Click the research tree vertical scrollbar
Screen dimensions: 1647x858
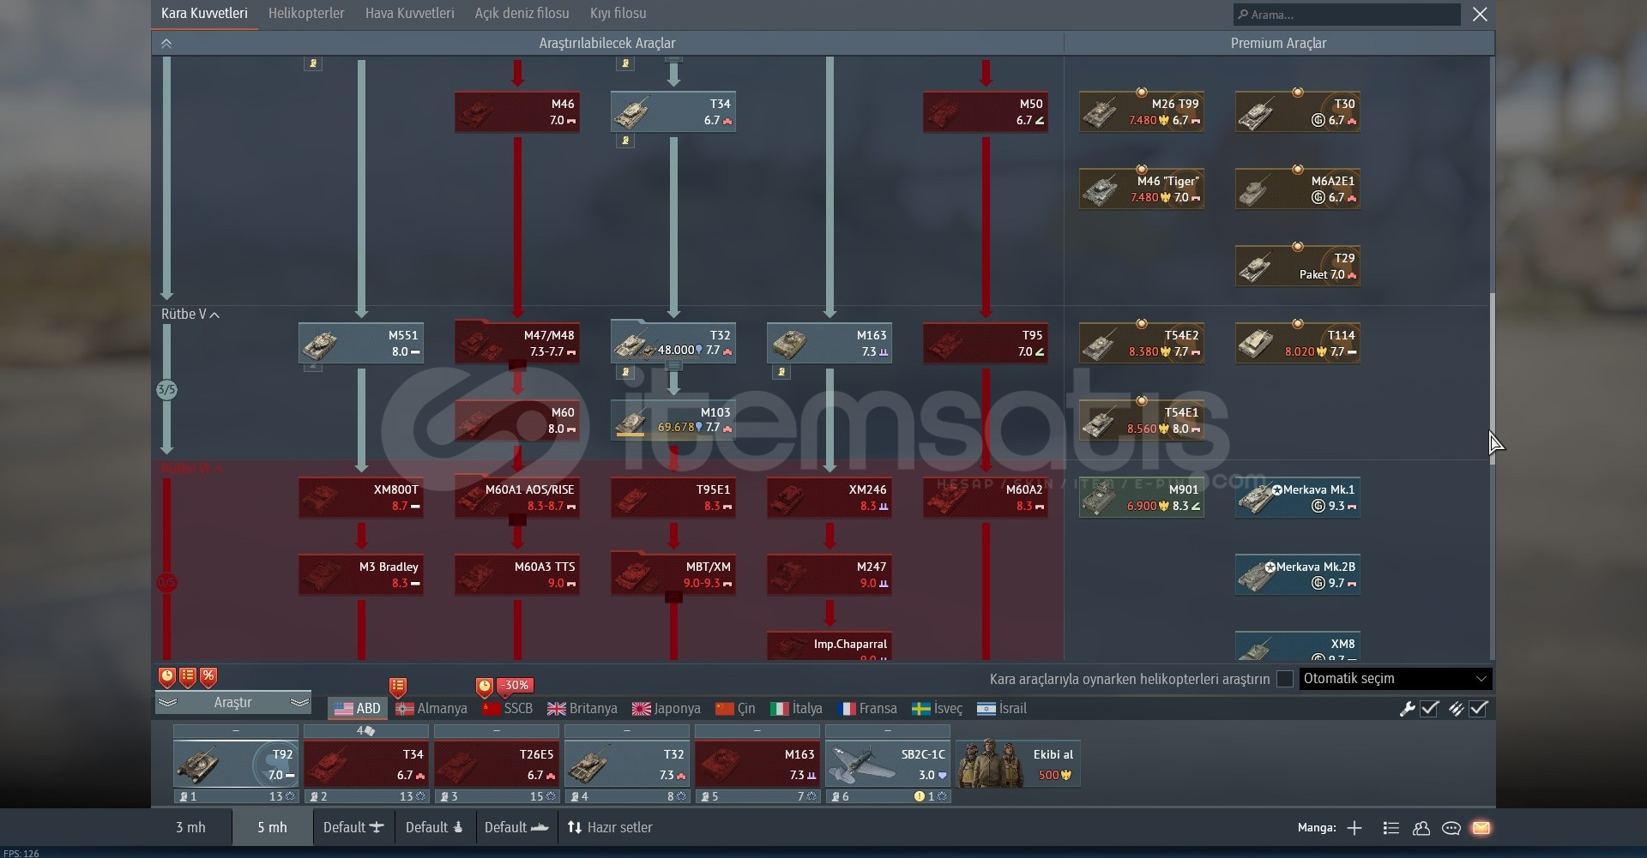tap(1492, 378)
